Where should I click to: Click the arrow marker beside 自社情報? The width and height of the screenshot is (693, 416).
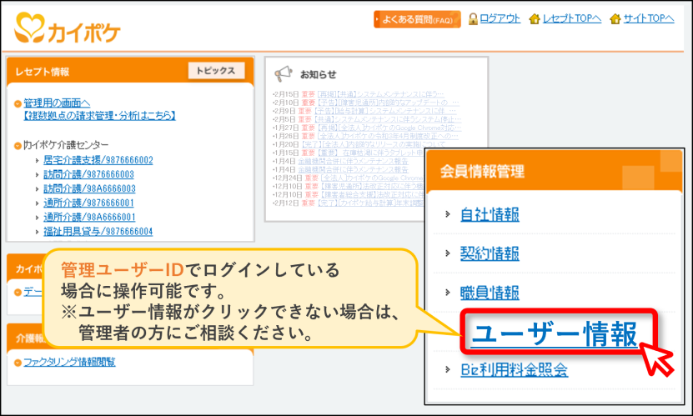448,214
